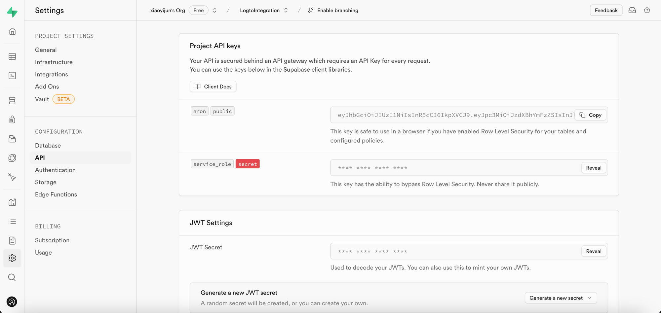Go to the Vault settings page
Viewport: 661px width, 313px height.
42,99
